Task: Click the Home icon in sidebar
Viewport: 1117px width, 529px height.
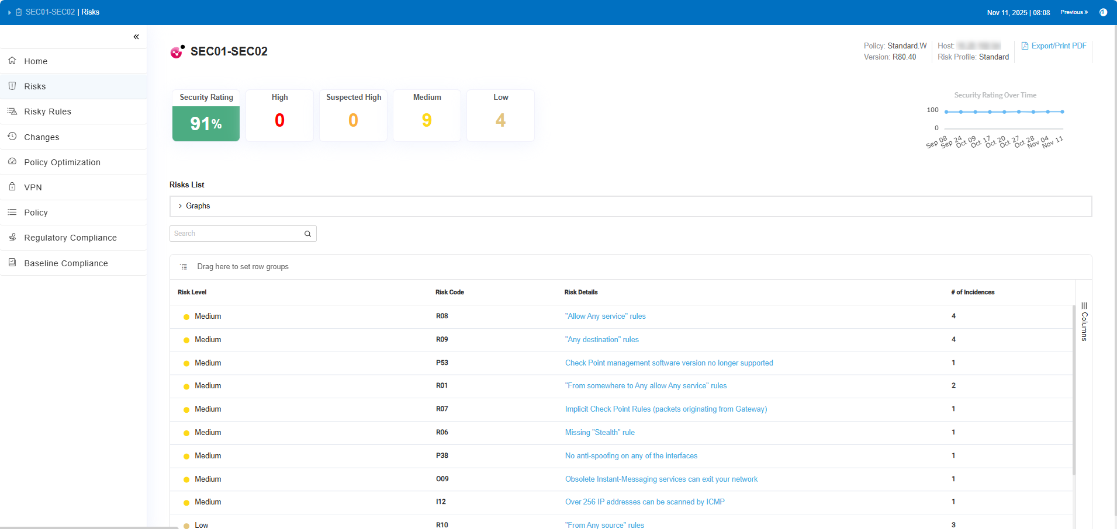Action: (12, 61)
